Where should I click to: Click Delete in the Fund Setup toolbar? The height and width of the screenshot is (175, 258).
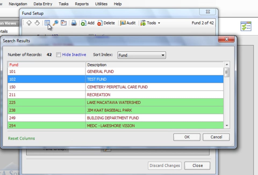(106, 23)
